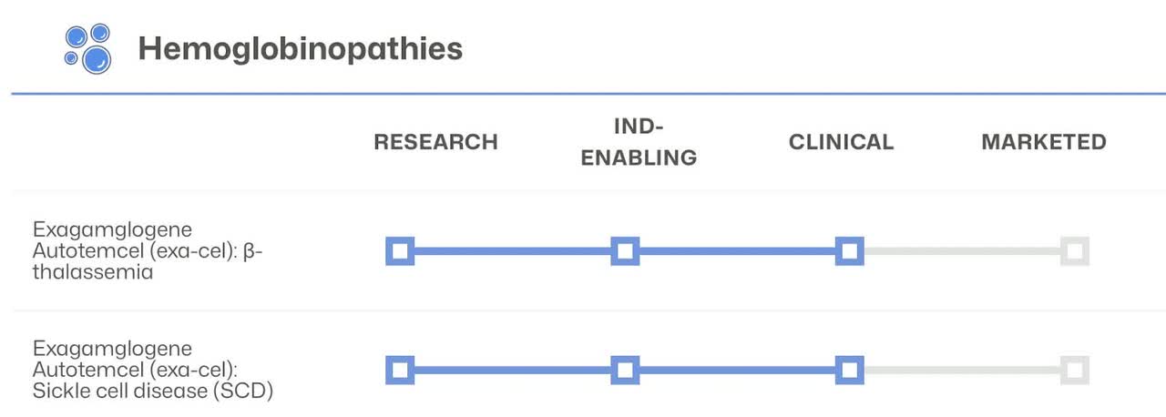
Task: Select the IND-ENABLING column header
Action: point(639,141)
